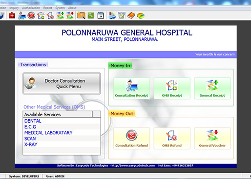Click the Available Services column header

point(58,114)
